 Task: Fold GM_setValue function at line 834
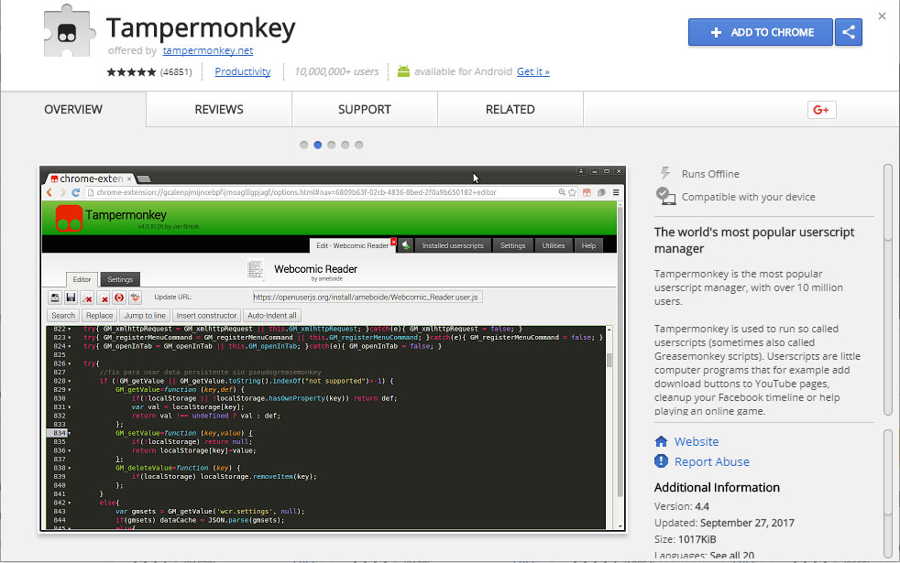tap(70, 433)
